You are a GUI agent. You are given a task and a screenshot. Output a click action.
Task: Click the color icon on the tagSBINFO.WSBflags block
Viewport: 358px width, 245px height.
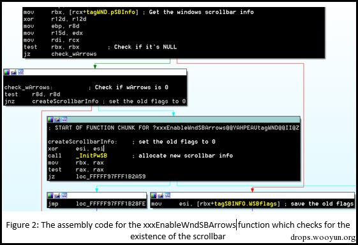(154, 195)
